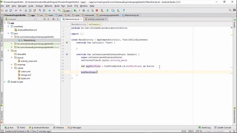The height and width of the screenshot is (133, 237).
Task: Open the Android Monitor tool window
Action: (39, 127)
